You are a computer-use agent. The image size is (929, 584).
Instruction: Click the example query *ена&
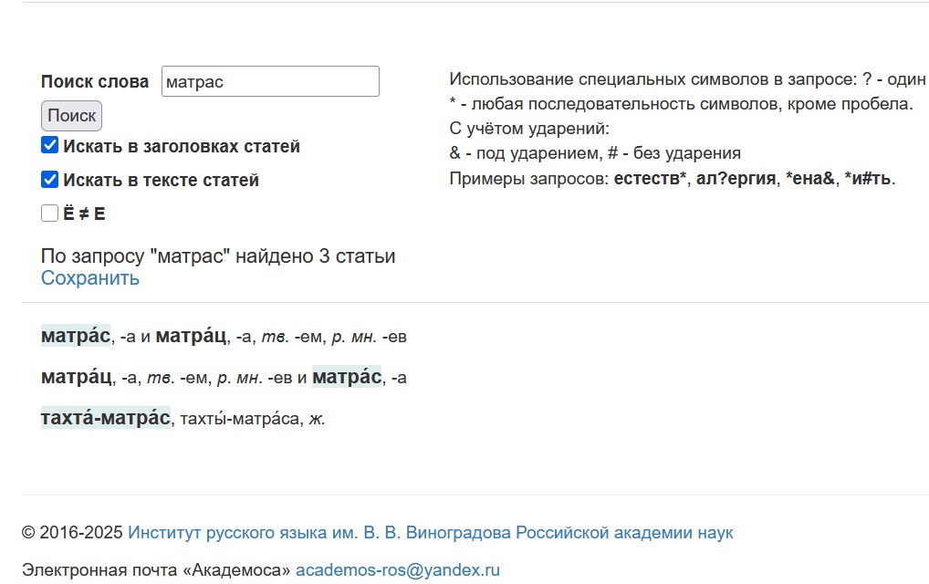coord(810,178)
